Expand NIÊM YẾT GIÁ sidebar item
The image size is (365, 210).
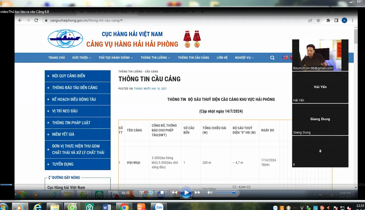pos(77,135)
